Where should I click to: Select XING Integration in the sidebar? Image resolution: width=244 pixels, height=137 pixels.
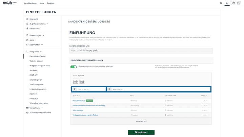click(x=36, y=84)
